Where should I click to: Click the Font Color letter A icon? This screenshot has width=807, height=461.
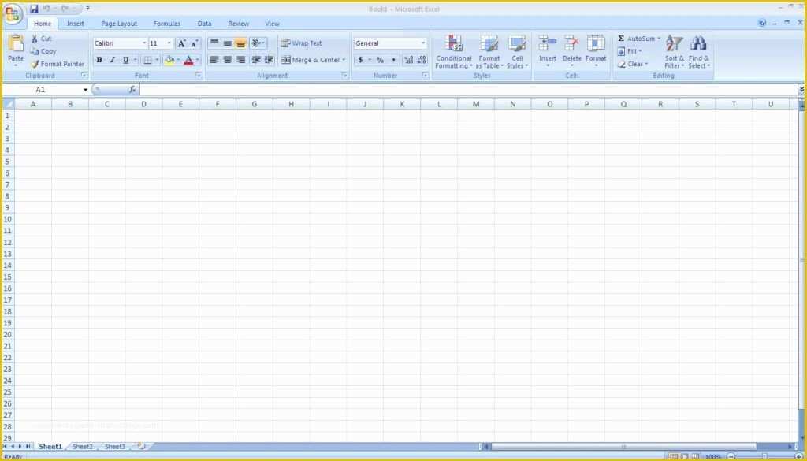tap(188, 60)
